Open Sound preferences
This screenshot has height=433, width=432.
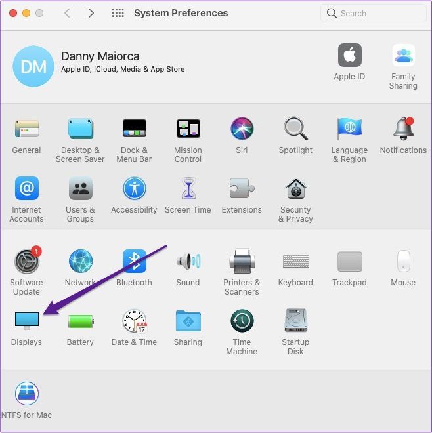188,261
